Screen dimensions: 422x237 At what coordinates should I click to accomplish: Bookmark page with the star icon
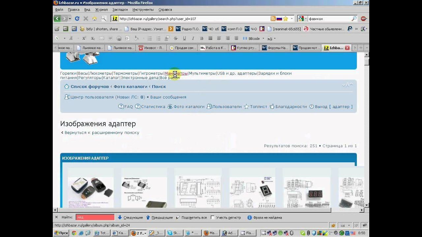(286, 19)
